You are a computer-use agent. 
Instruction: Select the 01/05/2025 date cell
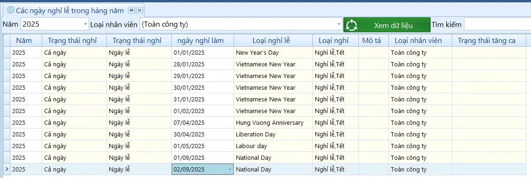(203, 146)
